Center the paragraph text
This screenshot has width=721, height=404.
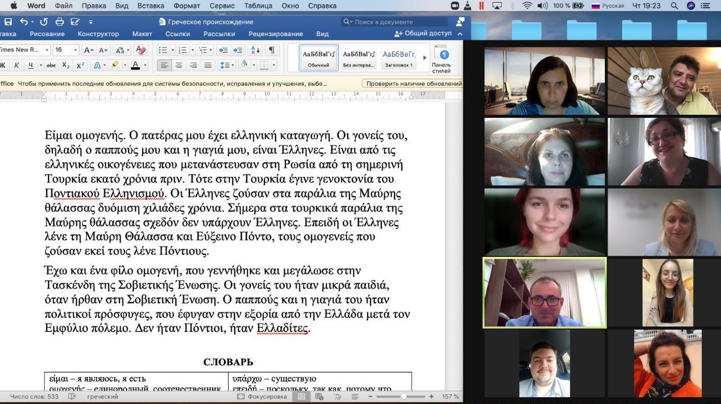click(x=179, y=65)
